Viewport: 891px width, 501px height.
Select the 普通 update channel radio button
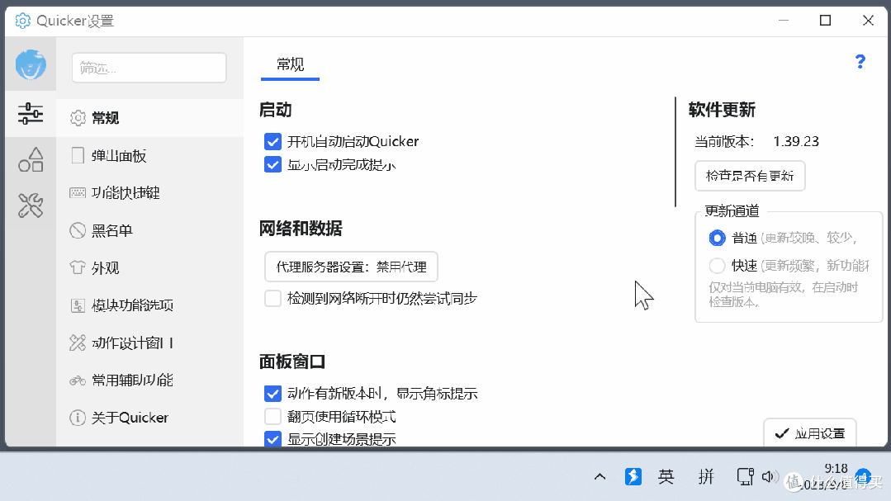[x=717, y=238]
